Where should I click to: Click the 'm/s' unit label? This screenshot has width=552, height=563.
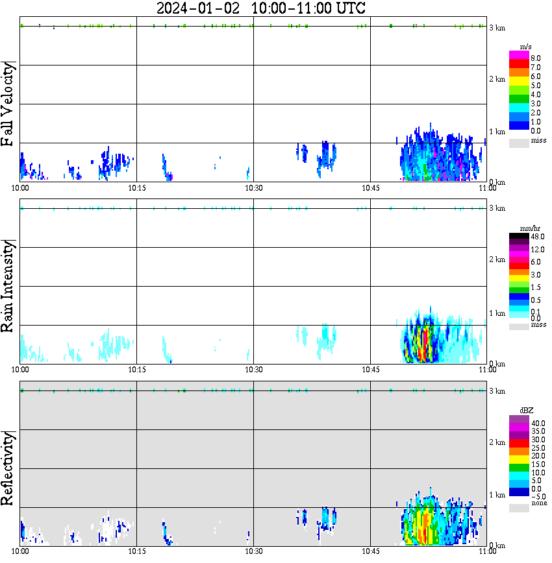tap(525, 47)
